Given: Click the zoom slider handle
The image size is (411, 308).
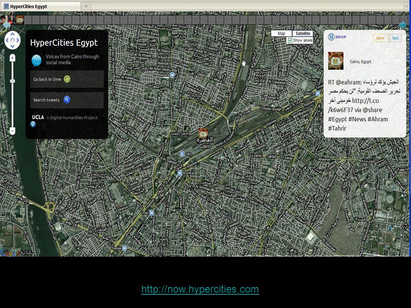Looking at the screenshot, I should pos(12,81).
